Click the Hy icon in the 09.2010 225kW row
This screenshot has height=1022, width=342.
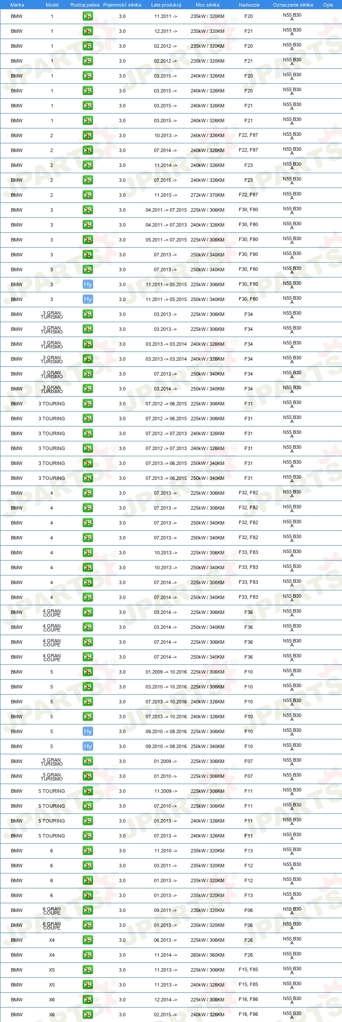click(87, 731)
